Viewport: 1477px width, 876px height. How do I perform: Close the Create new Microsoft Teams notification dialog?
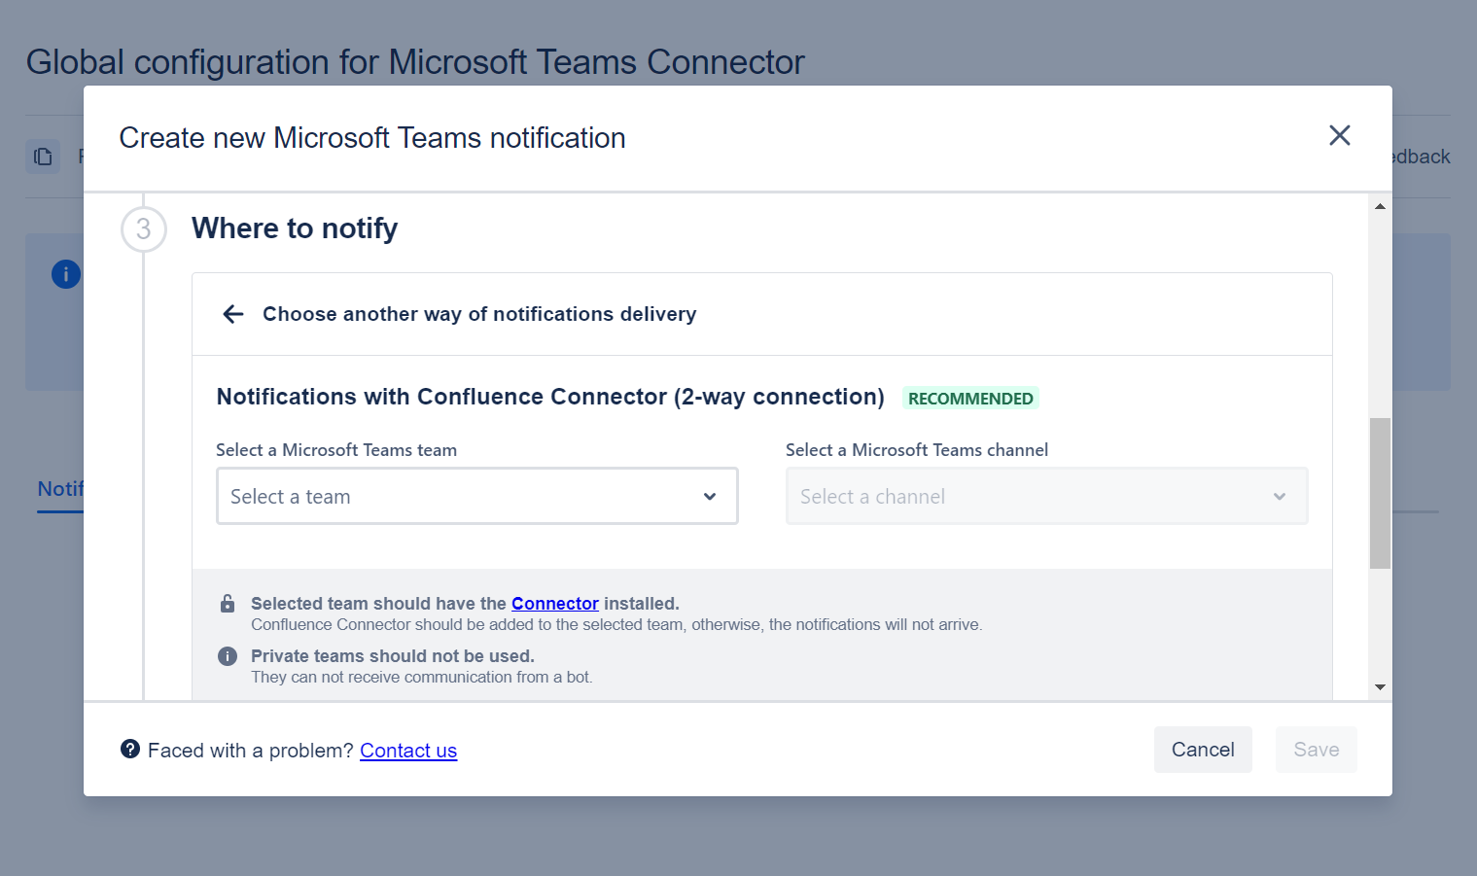[1339, 136]
